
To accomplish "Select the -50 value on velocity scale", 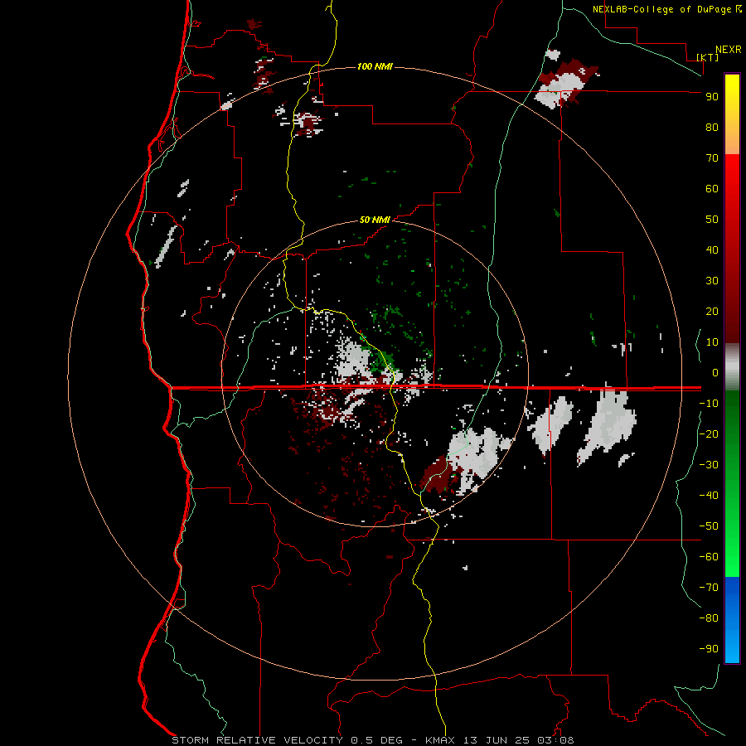I will coord(709,526).
